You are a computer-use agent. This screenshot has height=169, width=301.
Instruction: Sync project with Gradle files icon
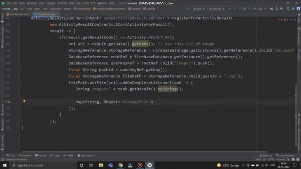(271, 9)
